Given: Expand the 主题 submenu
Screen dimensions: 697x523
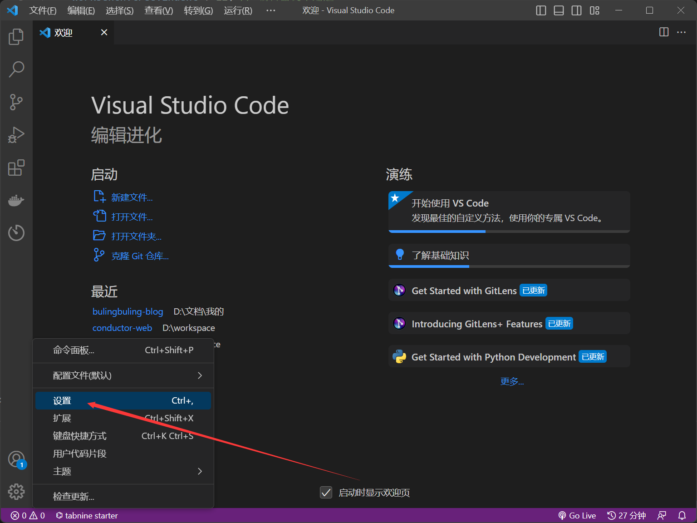Looking at the screenshot, I should 123,471.
